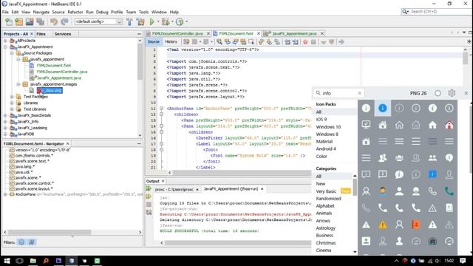Click the rerun arrow in Output panel
The image size is (473, 266).
(149, 189)
